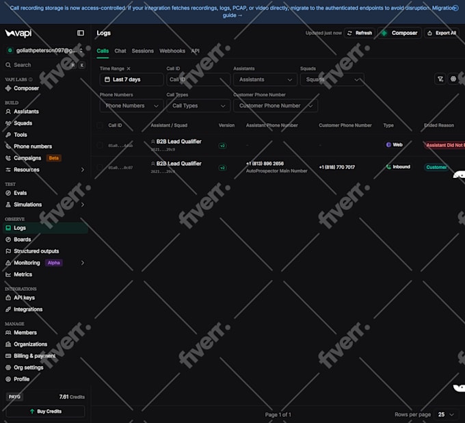Open B2B Lead Qualifier in Web row
This screenshot has width=465, height=423.
179,142
